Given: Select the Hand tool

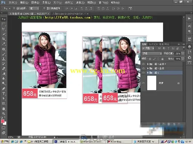Looking at the screenshot, I should pos(3,108).
